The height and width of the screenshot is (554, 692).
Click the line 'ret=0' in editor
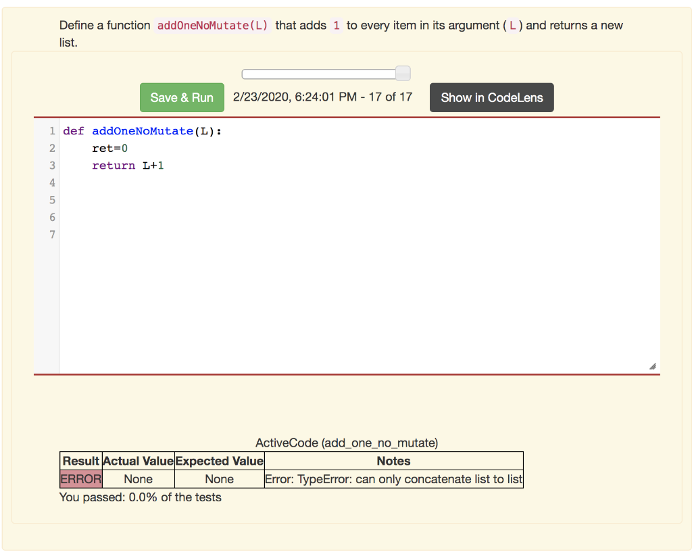click(x=110, y=148)
